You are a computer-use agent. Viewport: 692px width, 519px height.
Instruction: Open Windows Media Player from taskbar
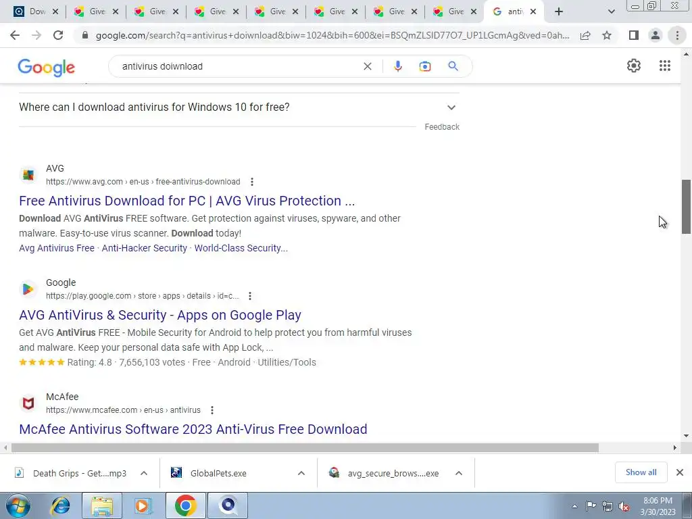click(143, 505)
